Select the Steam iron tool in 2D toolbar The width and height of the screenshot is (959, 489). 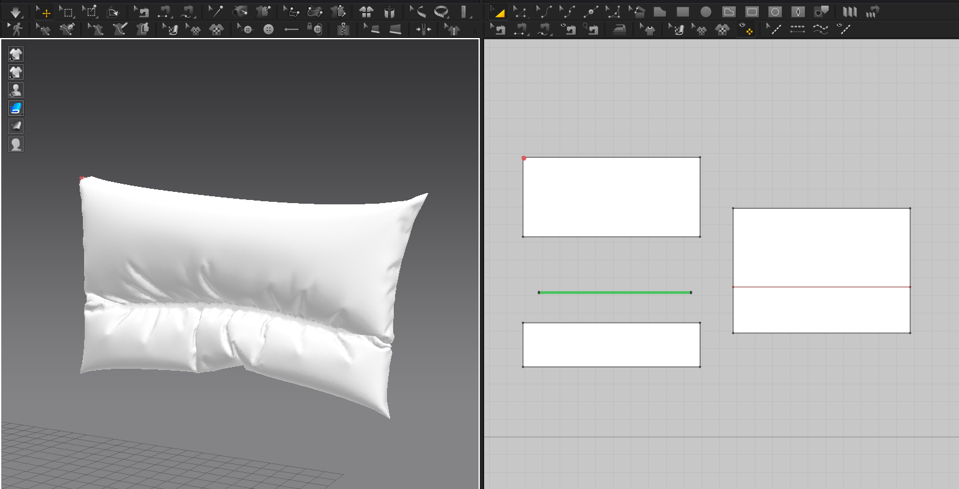619,29
